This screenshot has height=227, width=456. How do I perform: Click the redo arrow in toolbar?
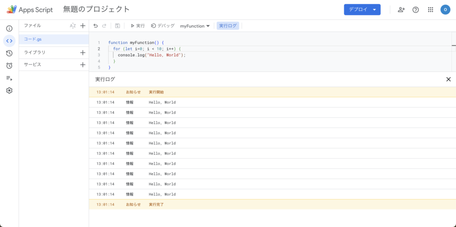(x=104, y=26)
